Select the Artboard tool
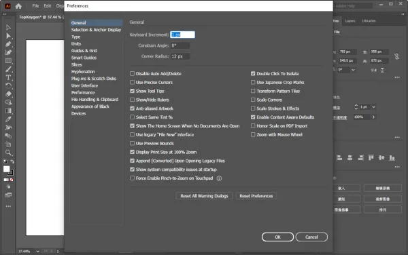Viewport: 408px width, 255px height. point(8,144)
